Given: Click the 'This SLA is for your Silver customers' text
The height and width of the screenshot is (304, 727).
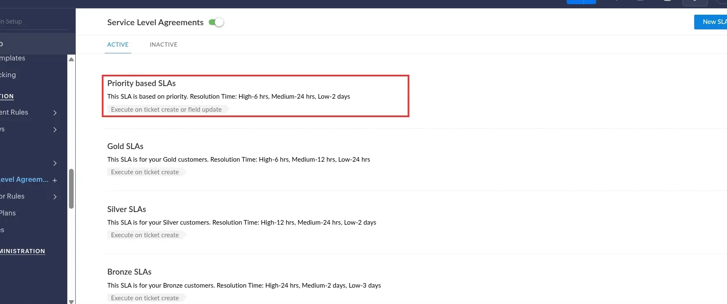Looking at the screenshot, I should [x=241, y=222].
